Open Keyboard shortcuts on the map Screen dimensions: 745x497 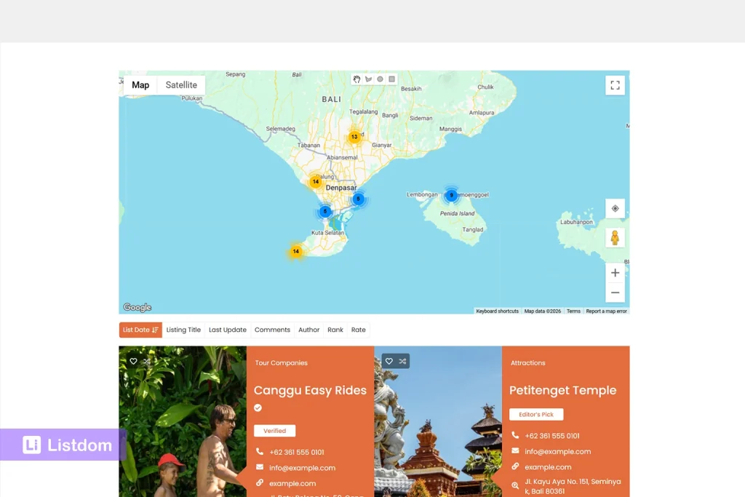tap(497, 311)
